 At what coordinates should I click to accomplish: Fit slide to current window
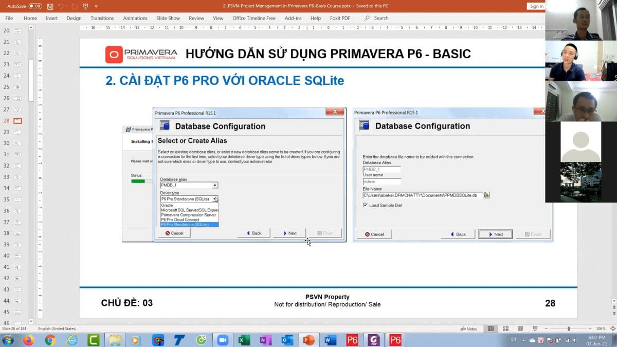click(612, 328)
